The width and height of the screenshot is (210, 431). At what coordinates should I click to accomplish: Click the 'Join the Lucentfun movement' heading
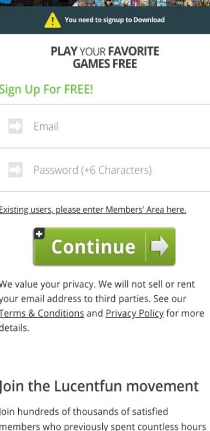(99, 387)
